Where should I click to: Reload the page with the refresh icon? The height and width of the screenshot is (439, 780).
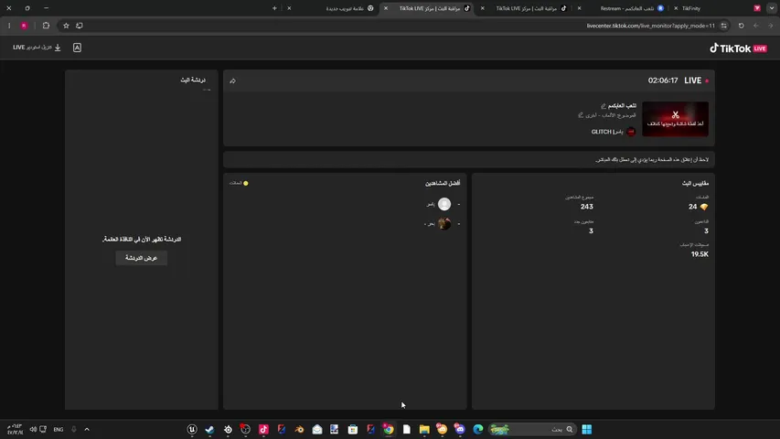(x=742, y=26)
